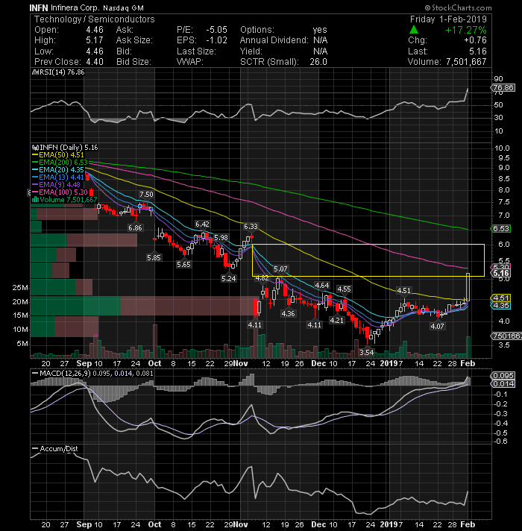Click the green up-triangle price change icon
The height and width of the screenshot is (531, 522).
(414, 30)
